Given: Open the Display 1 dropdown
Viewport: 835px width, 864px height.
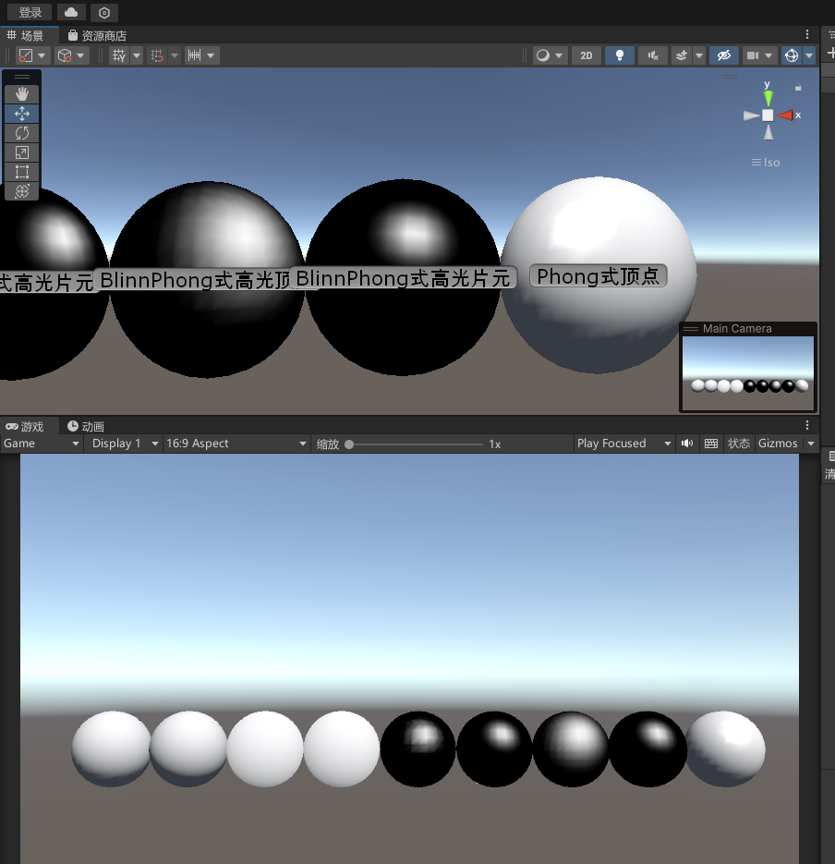Looking at the screenshot, I should [x=124, y=444].
